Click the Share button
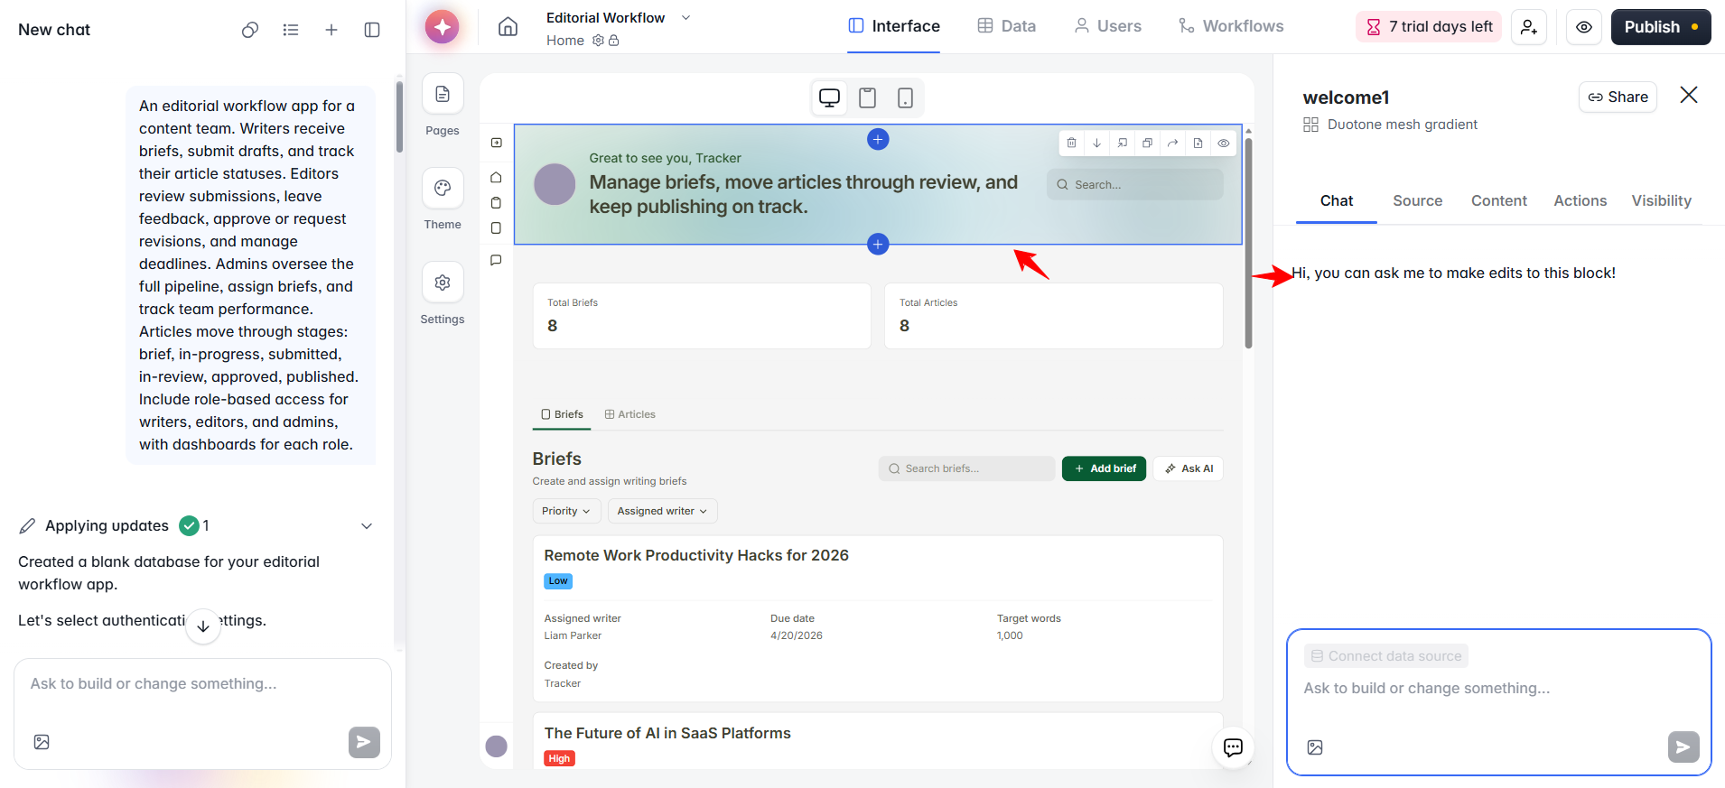 coord(1618,97)
